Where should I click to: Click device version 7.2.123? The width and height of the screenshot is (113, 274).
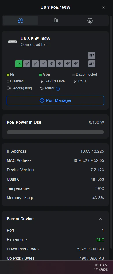(97, 170)
